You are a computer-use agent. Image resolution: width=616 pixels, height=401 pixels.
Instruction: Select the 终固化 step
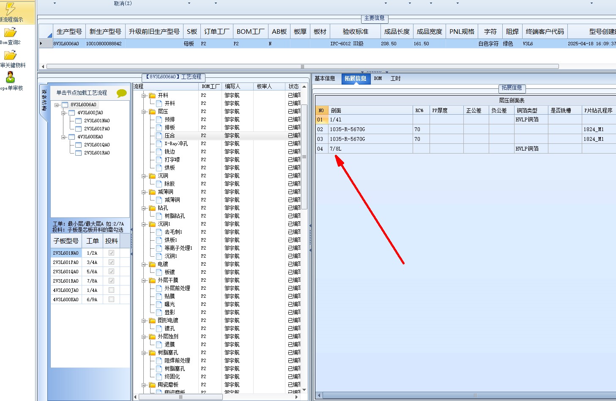[172, 376]
